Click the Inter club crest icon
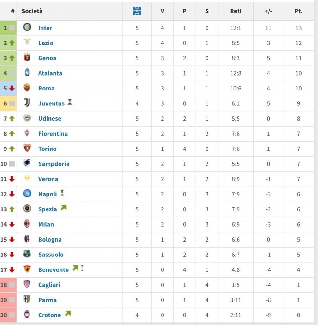 click(27, 27)
